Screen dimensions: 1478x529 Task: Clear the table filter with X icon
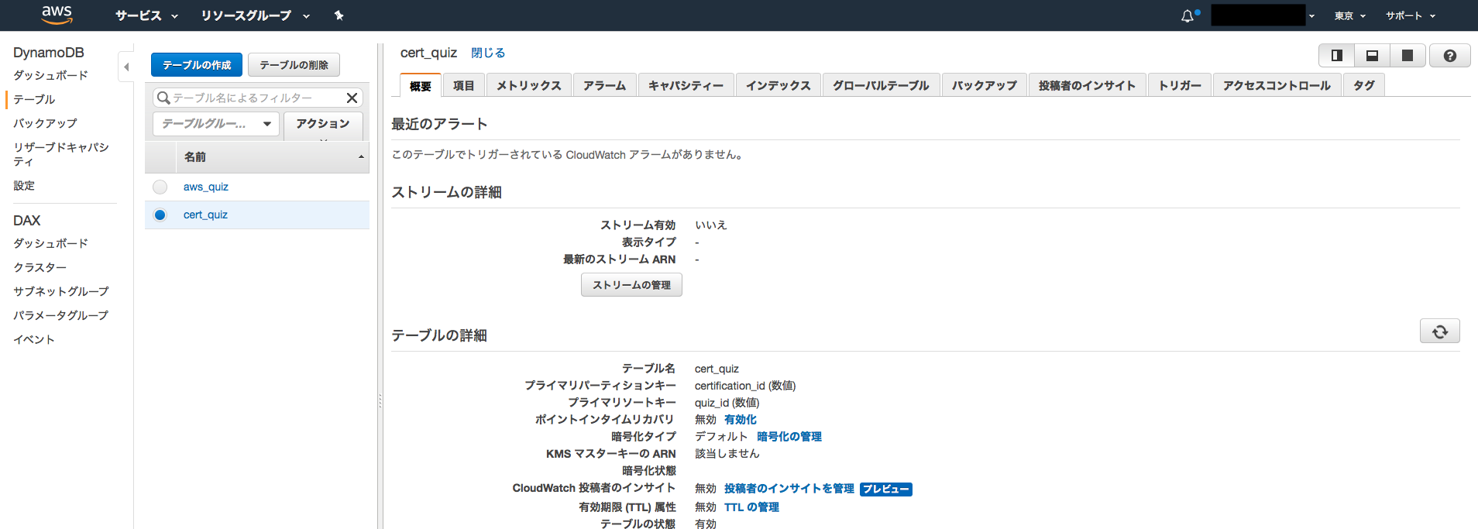pyautogui.click(x=352, y=98)
